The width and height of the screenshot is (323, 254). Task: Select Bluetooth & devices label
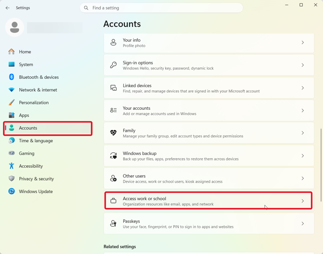pos(39,77)
